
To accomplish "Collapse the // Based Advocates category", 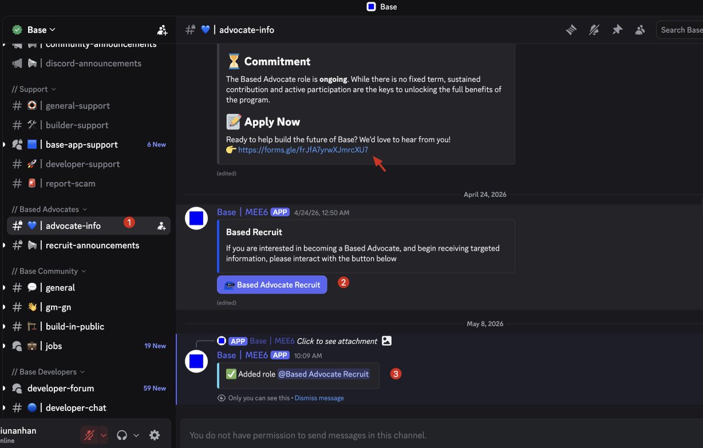I will [x=49, y=209].
